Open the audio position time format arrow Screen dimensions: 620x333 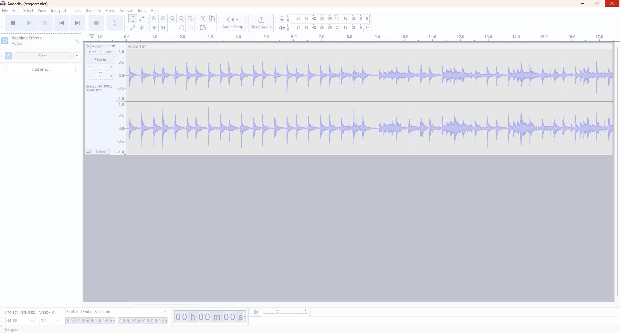point(245,317)
